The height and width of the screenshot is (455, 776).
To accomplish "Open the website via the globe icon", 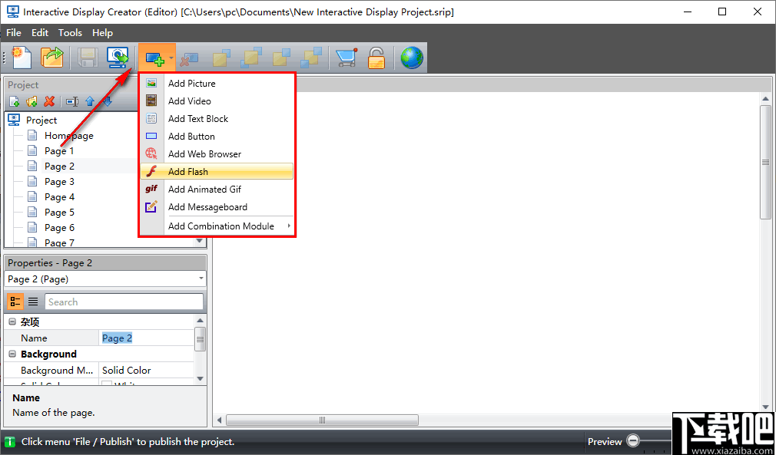I will [412, 58].
